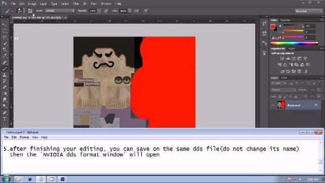The height and width of the screenshot is (183, 325).
Task: Click the color spectrum ramp
Action: coord(294,44)
